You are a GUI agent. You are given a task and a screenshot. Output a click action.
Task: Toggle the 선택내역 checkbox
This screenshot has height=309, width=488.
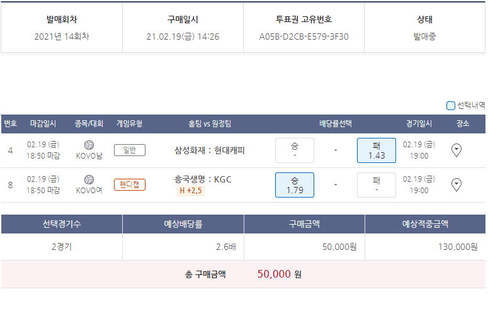click(x=451, y=106)
